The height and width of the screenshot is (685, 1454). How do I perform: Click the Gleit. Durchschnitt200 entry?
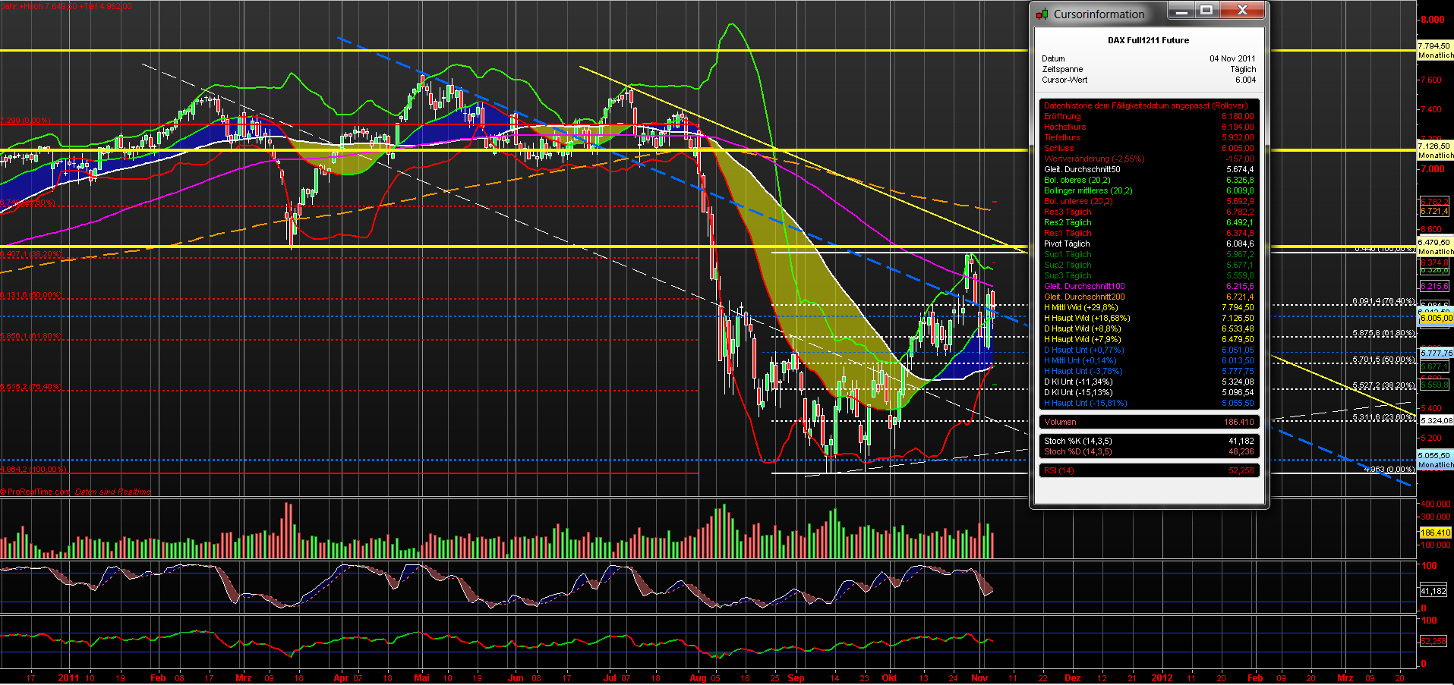click(1084, 296)
